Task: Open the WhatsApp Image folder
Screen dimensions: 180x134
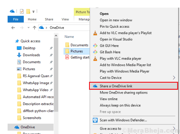Action: 36,83
